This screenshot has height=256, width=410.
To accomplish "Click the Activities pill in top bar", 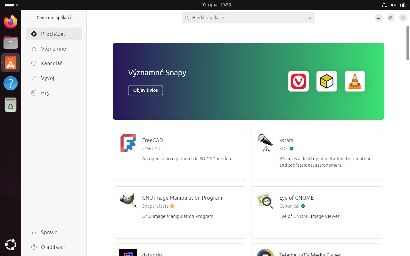I will pos(11,5).
